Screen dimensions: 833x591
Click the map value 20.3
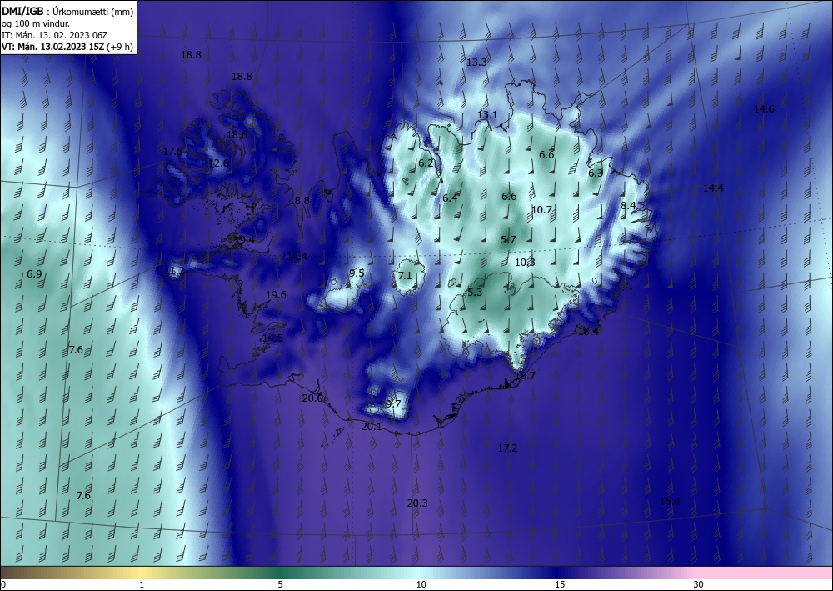point(417,503)
